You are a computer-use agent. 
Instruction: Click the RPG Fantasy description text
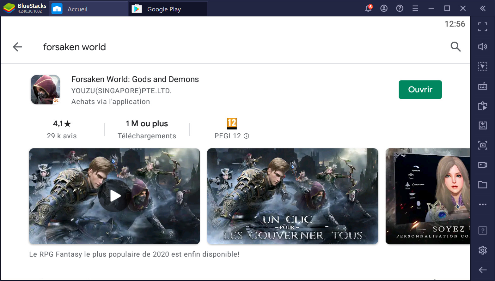coord(134,254)
